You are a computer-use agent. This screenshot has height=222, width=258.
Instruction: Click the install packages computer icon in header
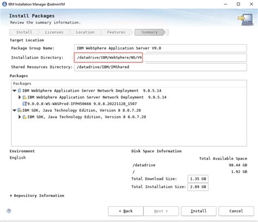245,20
